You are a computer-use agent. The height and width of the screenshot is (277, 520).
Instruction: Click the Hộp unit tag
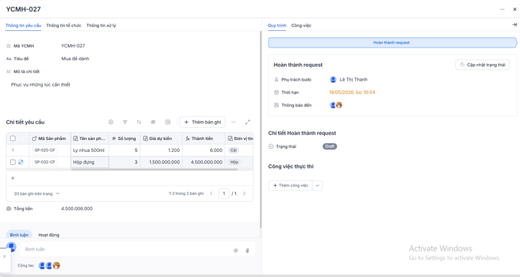234,163
